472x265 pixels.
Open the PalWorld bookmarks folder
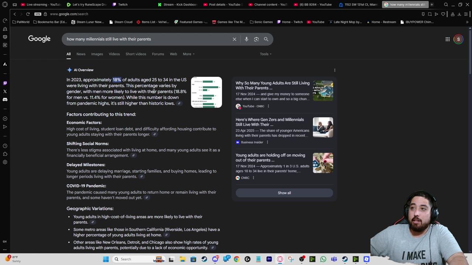[x=21, y=22]
